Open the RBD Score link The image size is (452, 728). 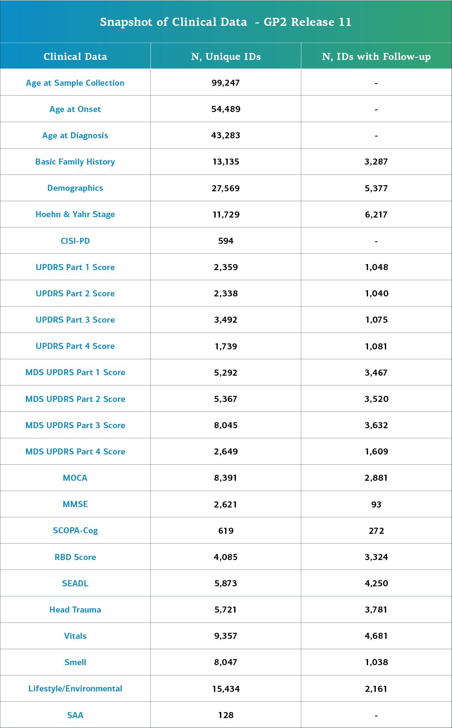click(x=75, y=557)
